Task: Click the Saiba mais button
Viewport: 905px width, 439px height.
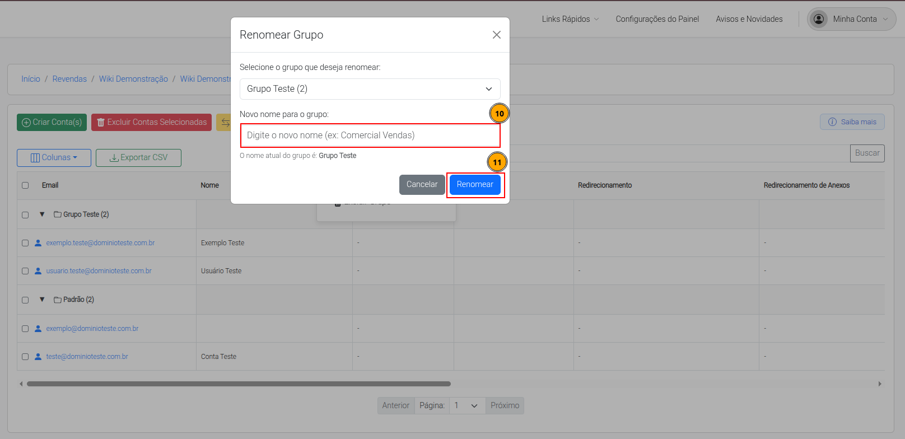Action: [x=852, y=122]
